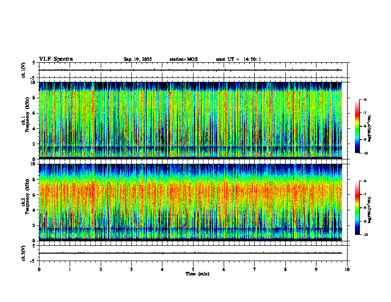Click the "3" minute tick on the time axis
Screen dimensions: 391x302
131,269
